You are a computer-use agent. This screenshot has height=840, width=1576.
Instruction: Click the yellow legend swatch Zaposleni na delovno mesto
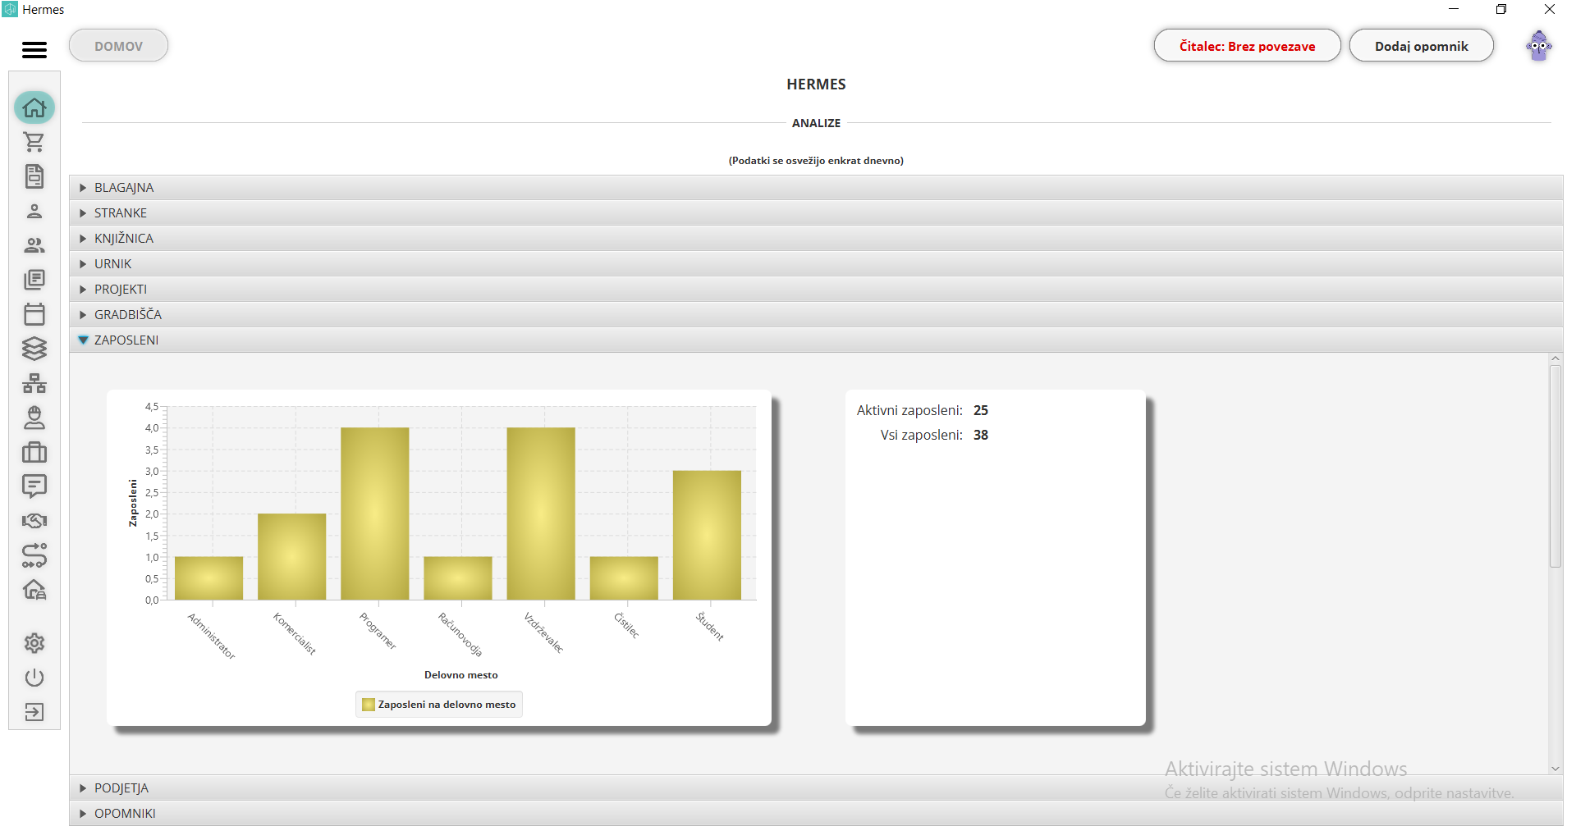point(369,705)
